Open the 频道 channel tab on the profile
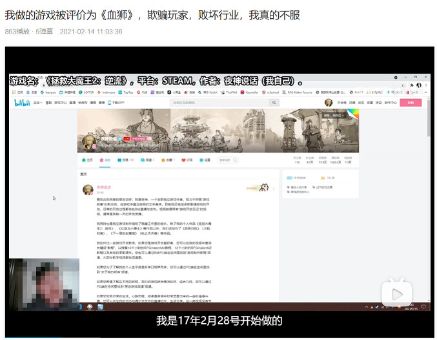 pos(147,160)
